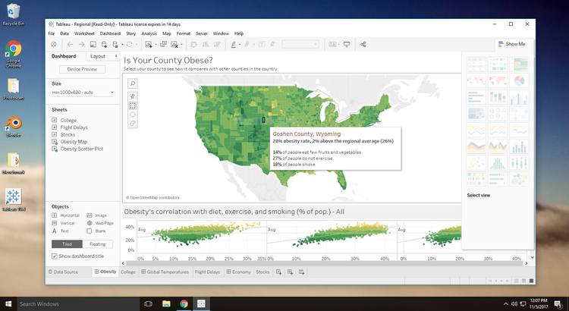The width and height of the screenshot is (569, 311).
Task: Open Chrome from the Windows taskbar
Action: pyautogui.click(x=184, y=303)
